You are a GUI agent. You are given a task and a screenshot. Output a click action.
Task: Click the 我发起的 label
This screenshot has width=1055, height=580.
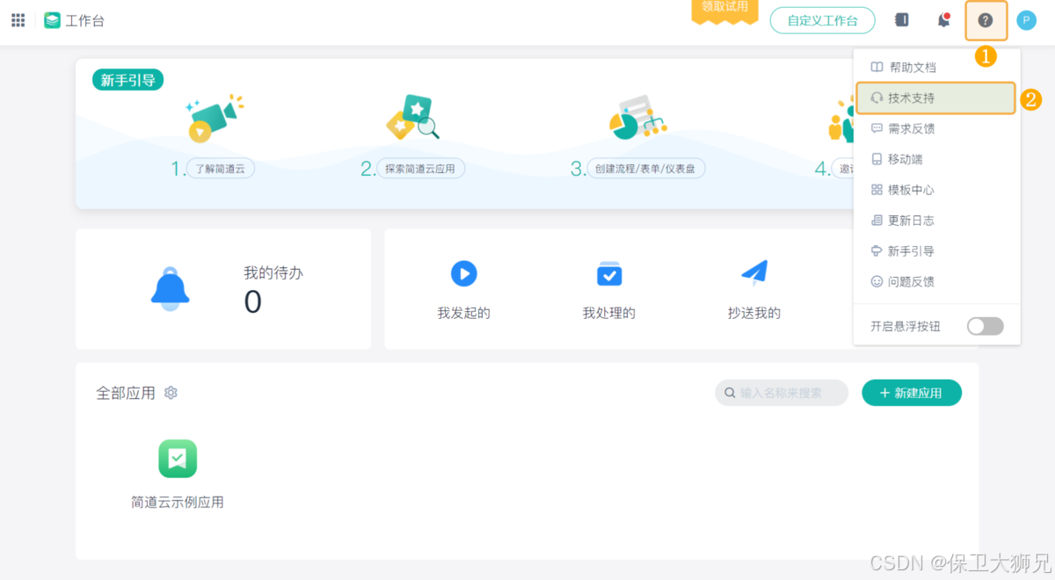click(x=463, y=313)
